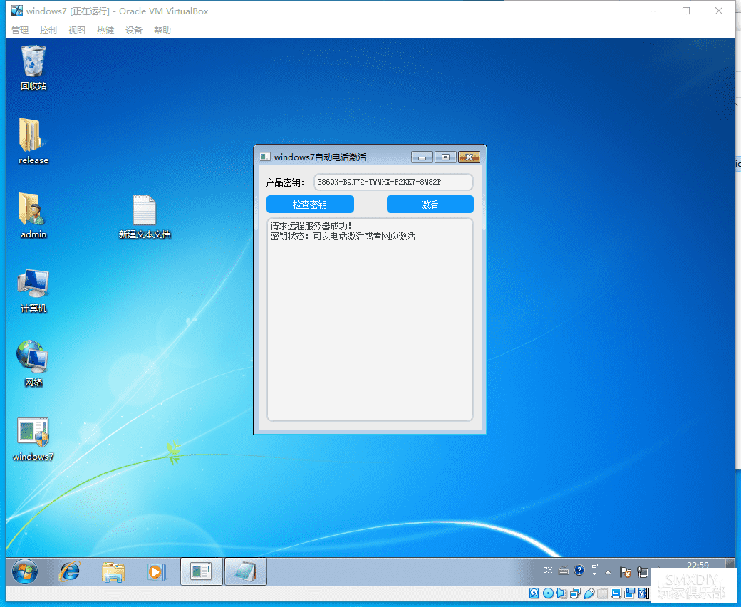Click the VirtualBox network status icon
The image size is (741, 607).
pyautogui.click(x=575, y=593)
